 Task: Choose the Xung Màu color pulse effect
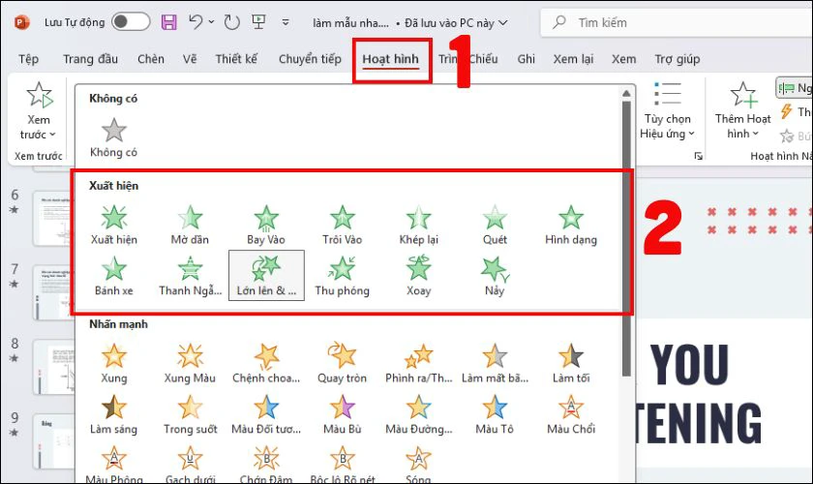point(190,363)
